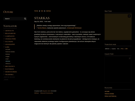Open the magia page under Lore

tap(7, 57)
